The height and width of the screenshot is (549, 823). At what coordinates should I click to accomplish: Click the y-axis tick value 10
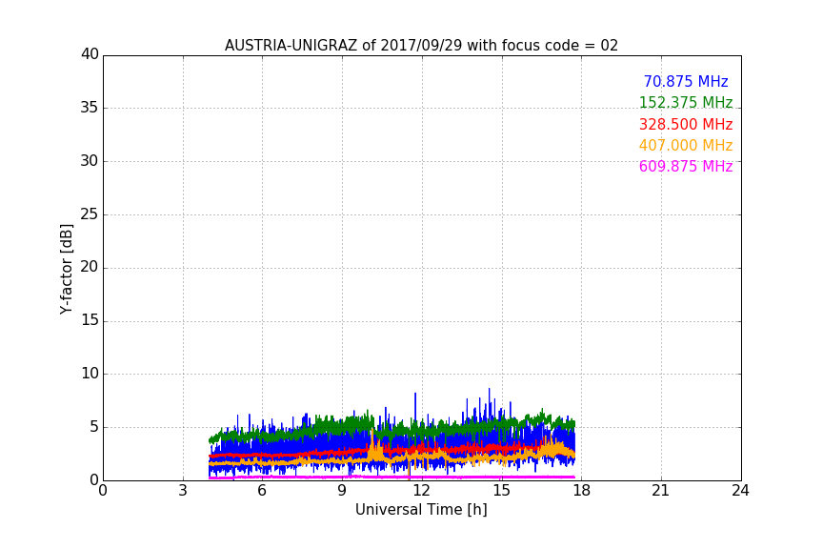coord(90,374)
